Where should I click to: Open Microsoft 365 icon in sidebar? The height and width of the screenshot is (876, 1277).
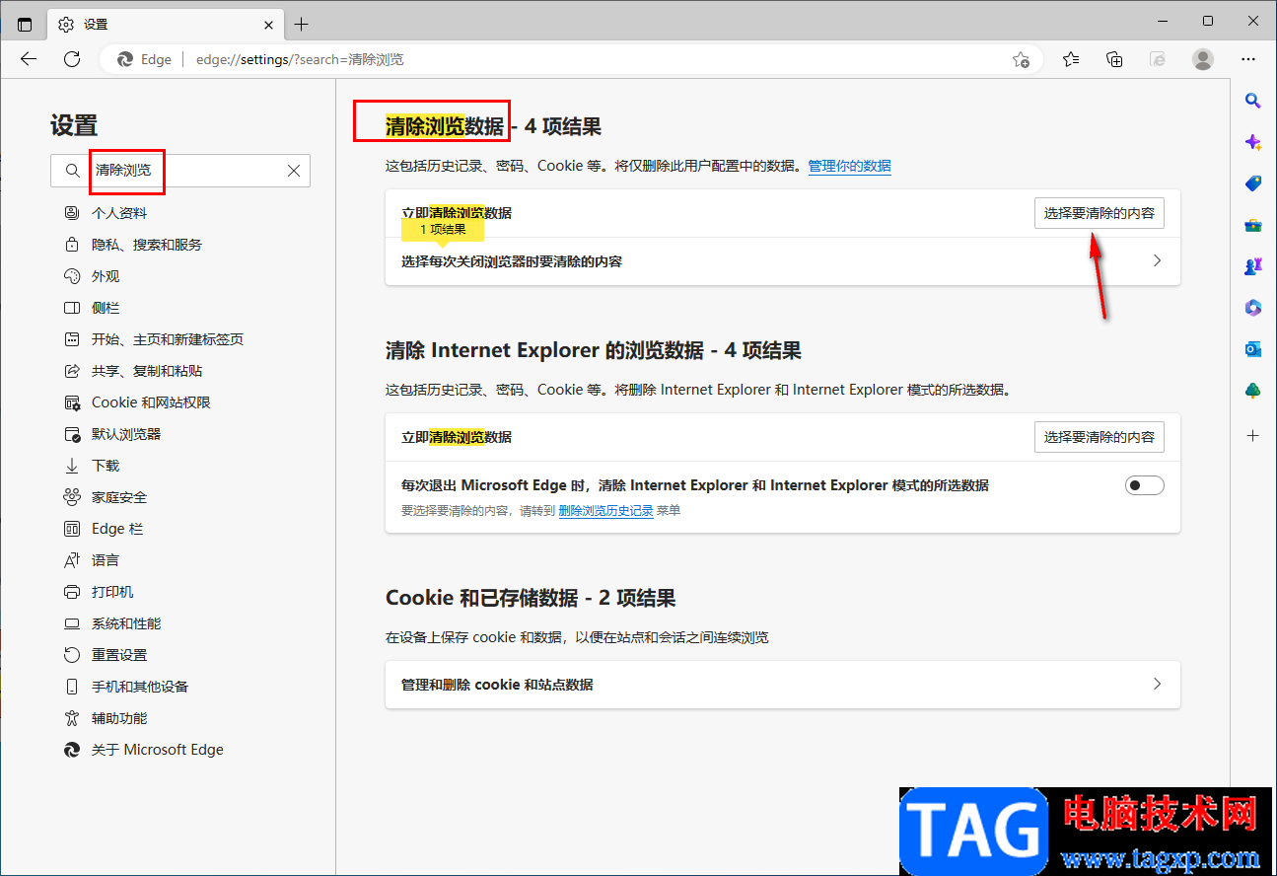(x=1253, y=308)
